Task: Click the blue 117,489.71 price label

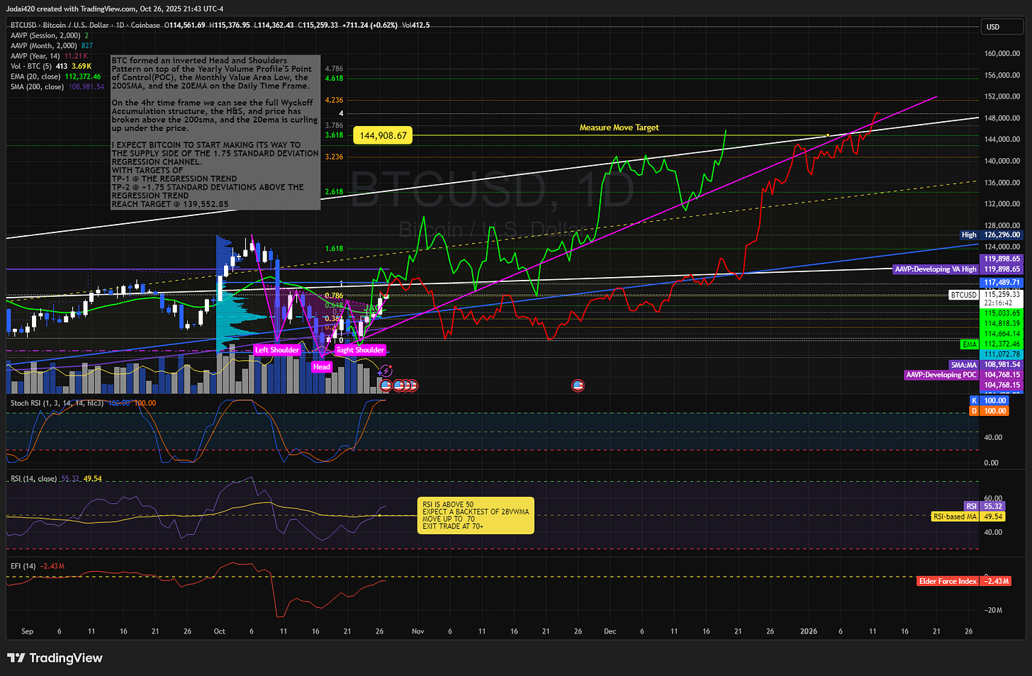Action: 1002,282
